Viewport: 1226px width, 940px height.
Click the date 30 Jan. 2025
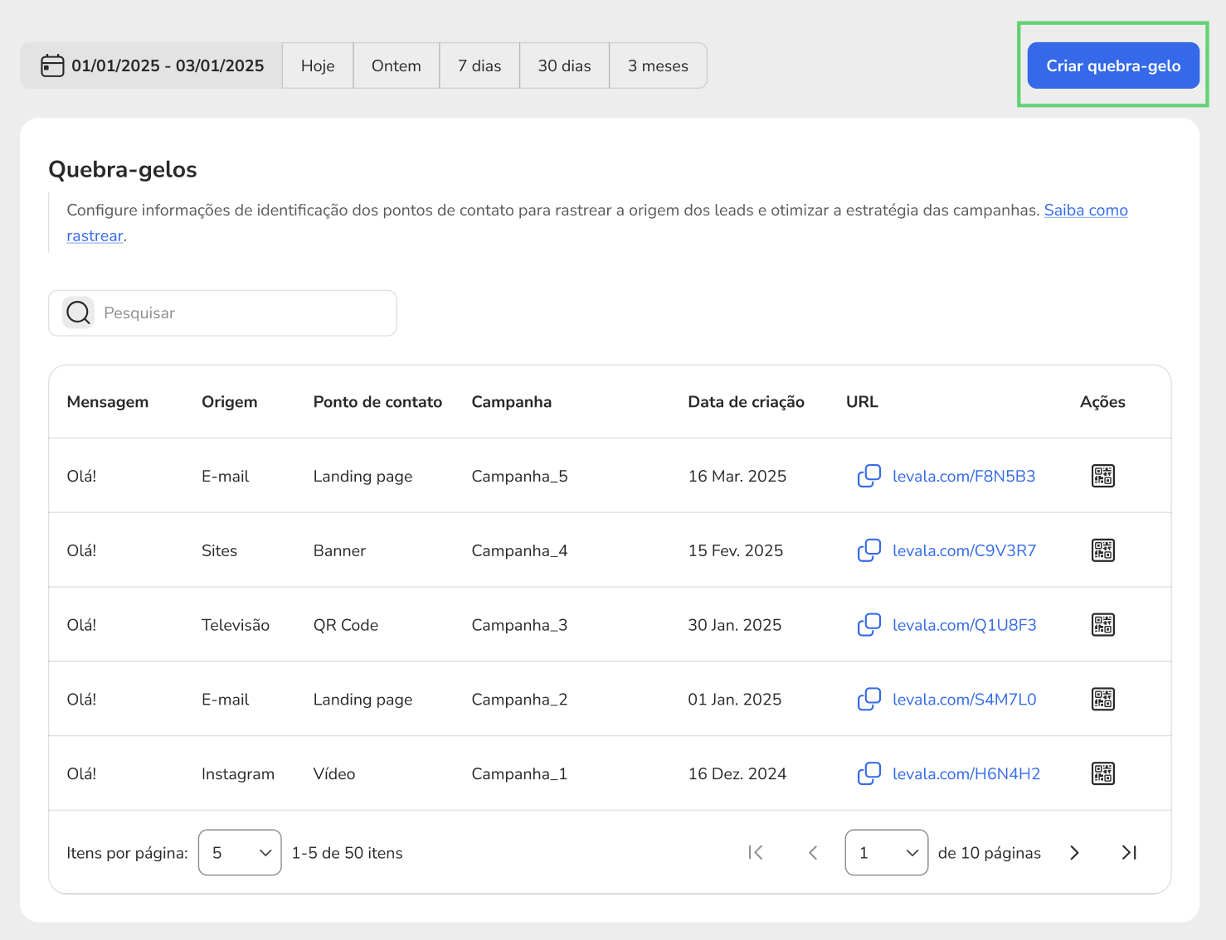[735, 625]
